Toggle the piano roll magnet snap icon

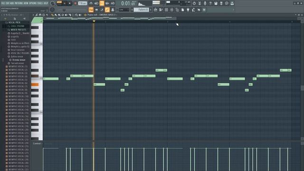(40, 15)
